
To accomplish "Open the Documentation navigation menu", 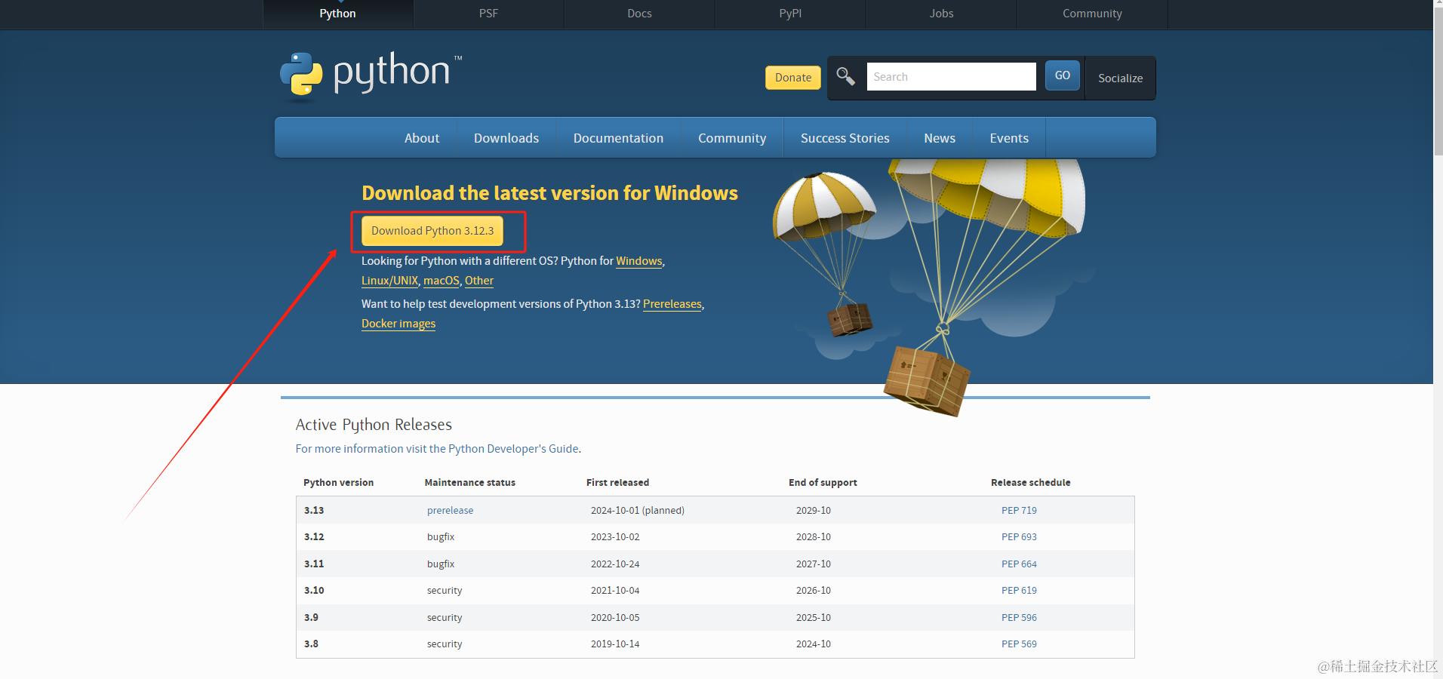I will (618, 138).
